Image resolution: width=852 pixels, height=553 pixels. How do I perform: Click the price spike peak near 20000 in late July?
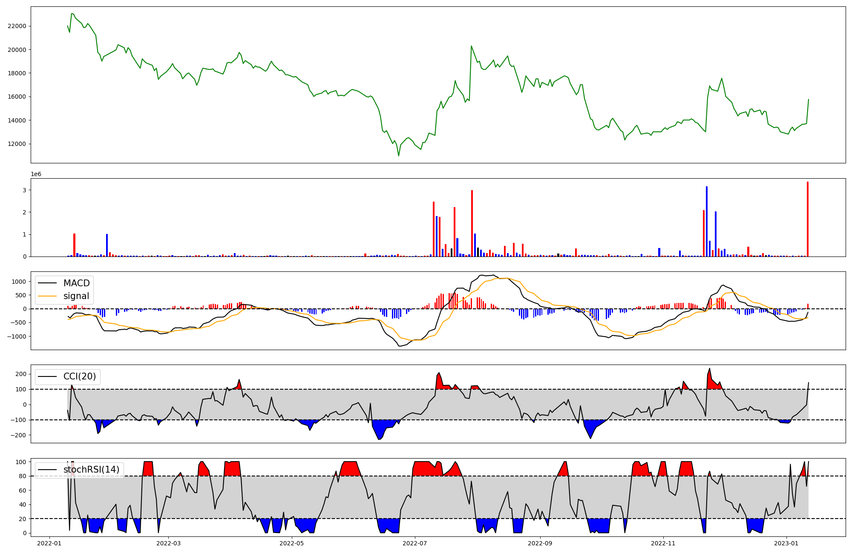click(x=471, y=46)
